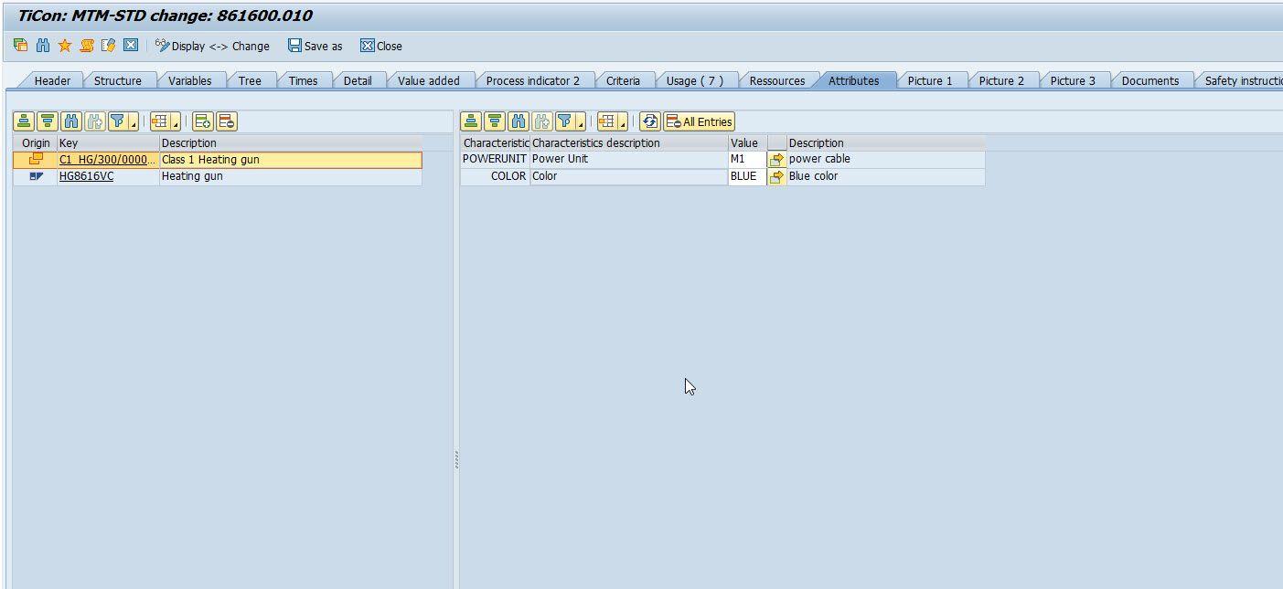The height and width of the screenshot is (589, 1283).
Task: Click the All Entries button
Action: pos(700,121)
